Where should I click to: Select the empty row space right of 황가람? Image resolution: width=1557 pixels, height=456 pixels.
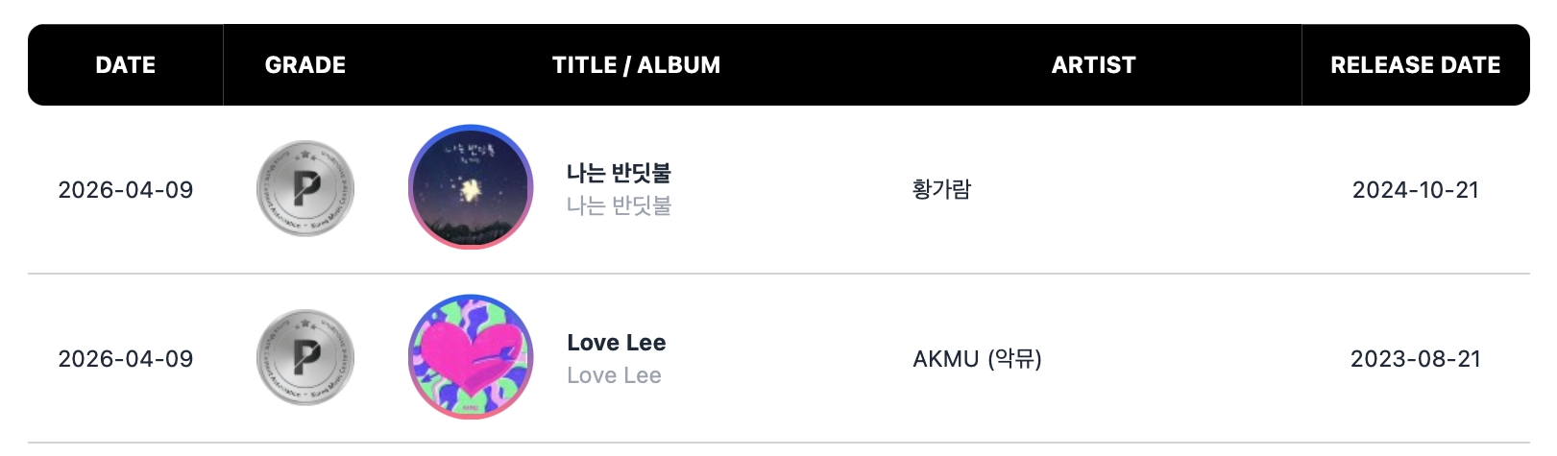click(x=1153, y=190)
